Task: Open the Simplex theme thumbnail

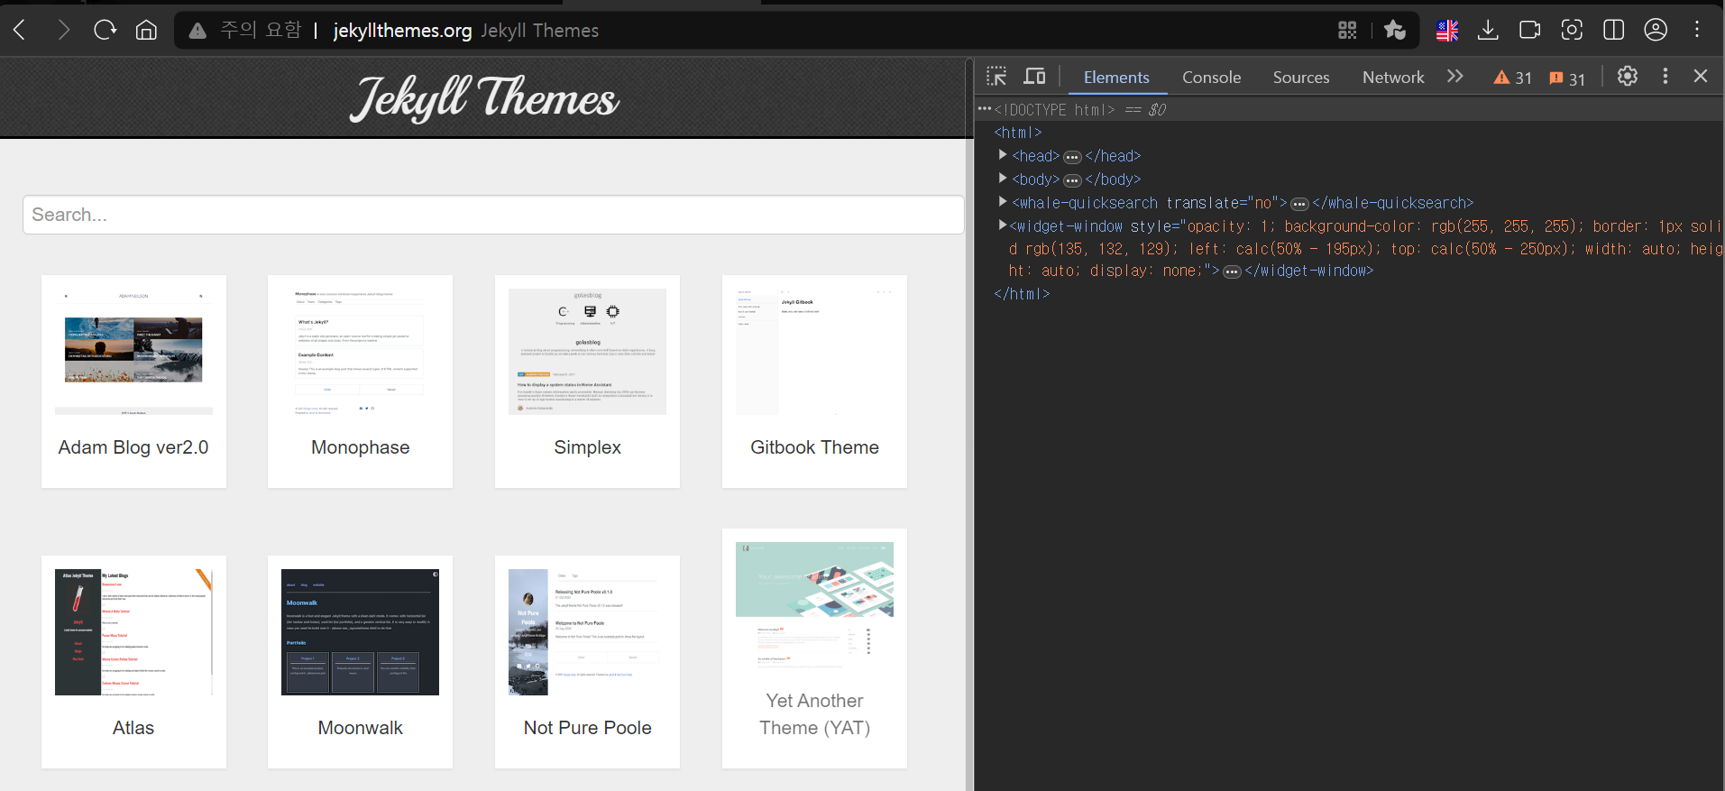Action: [x=587, y=352]
